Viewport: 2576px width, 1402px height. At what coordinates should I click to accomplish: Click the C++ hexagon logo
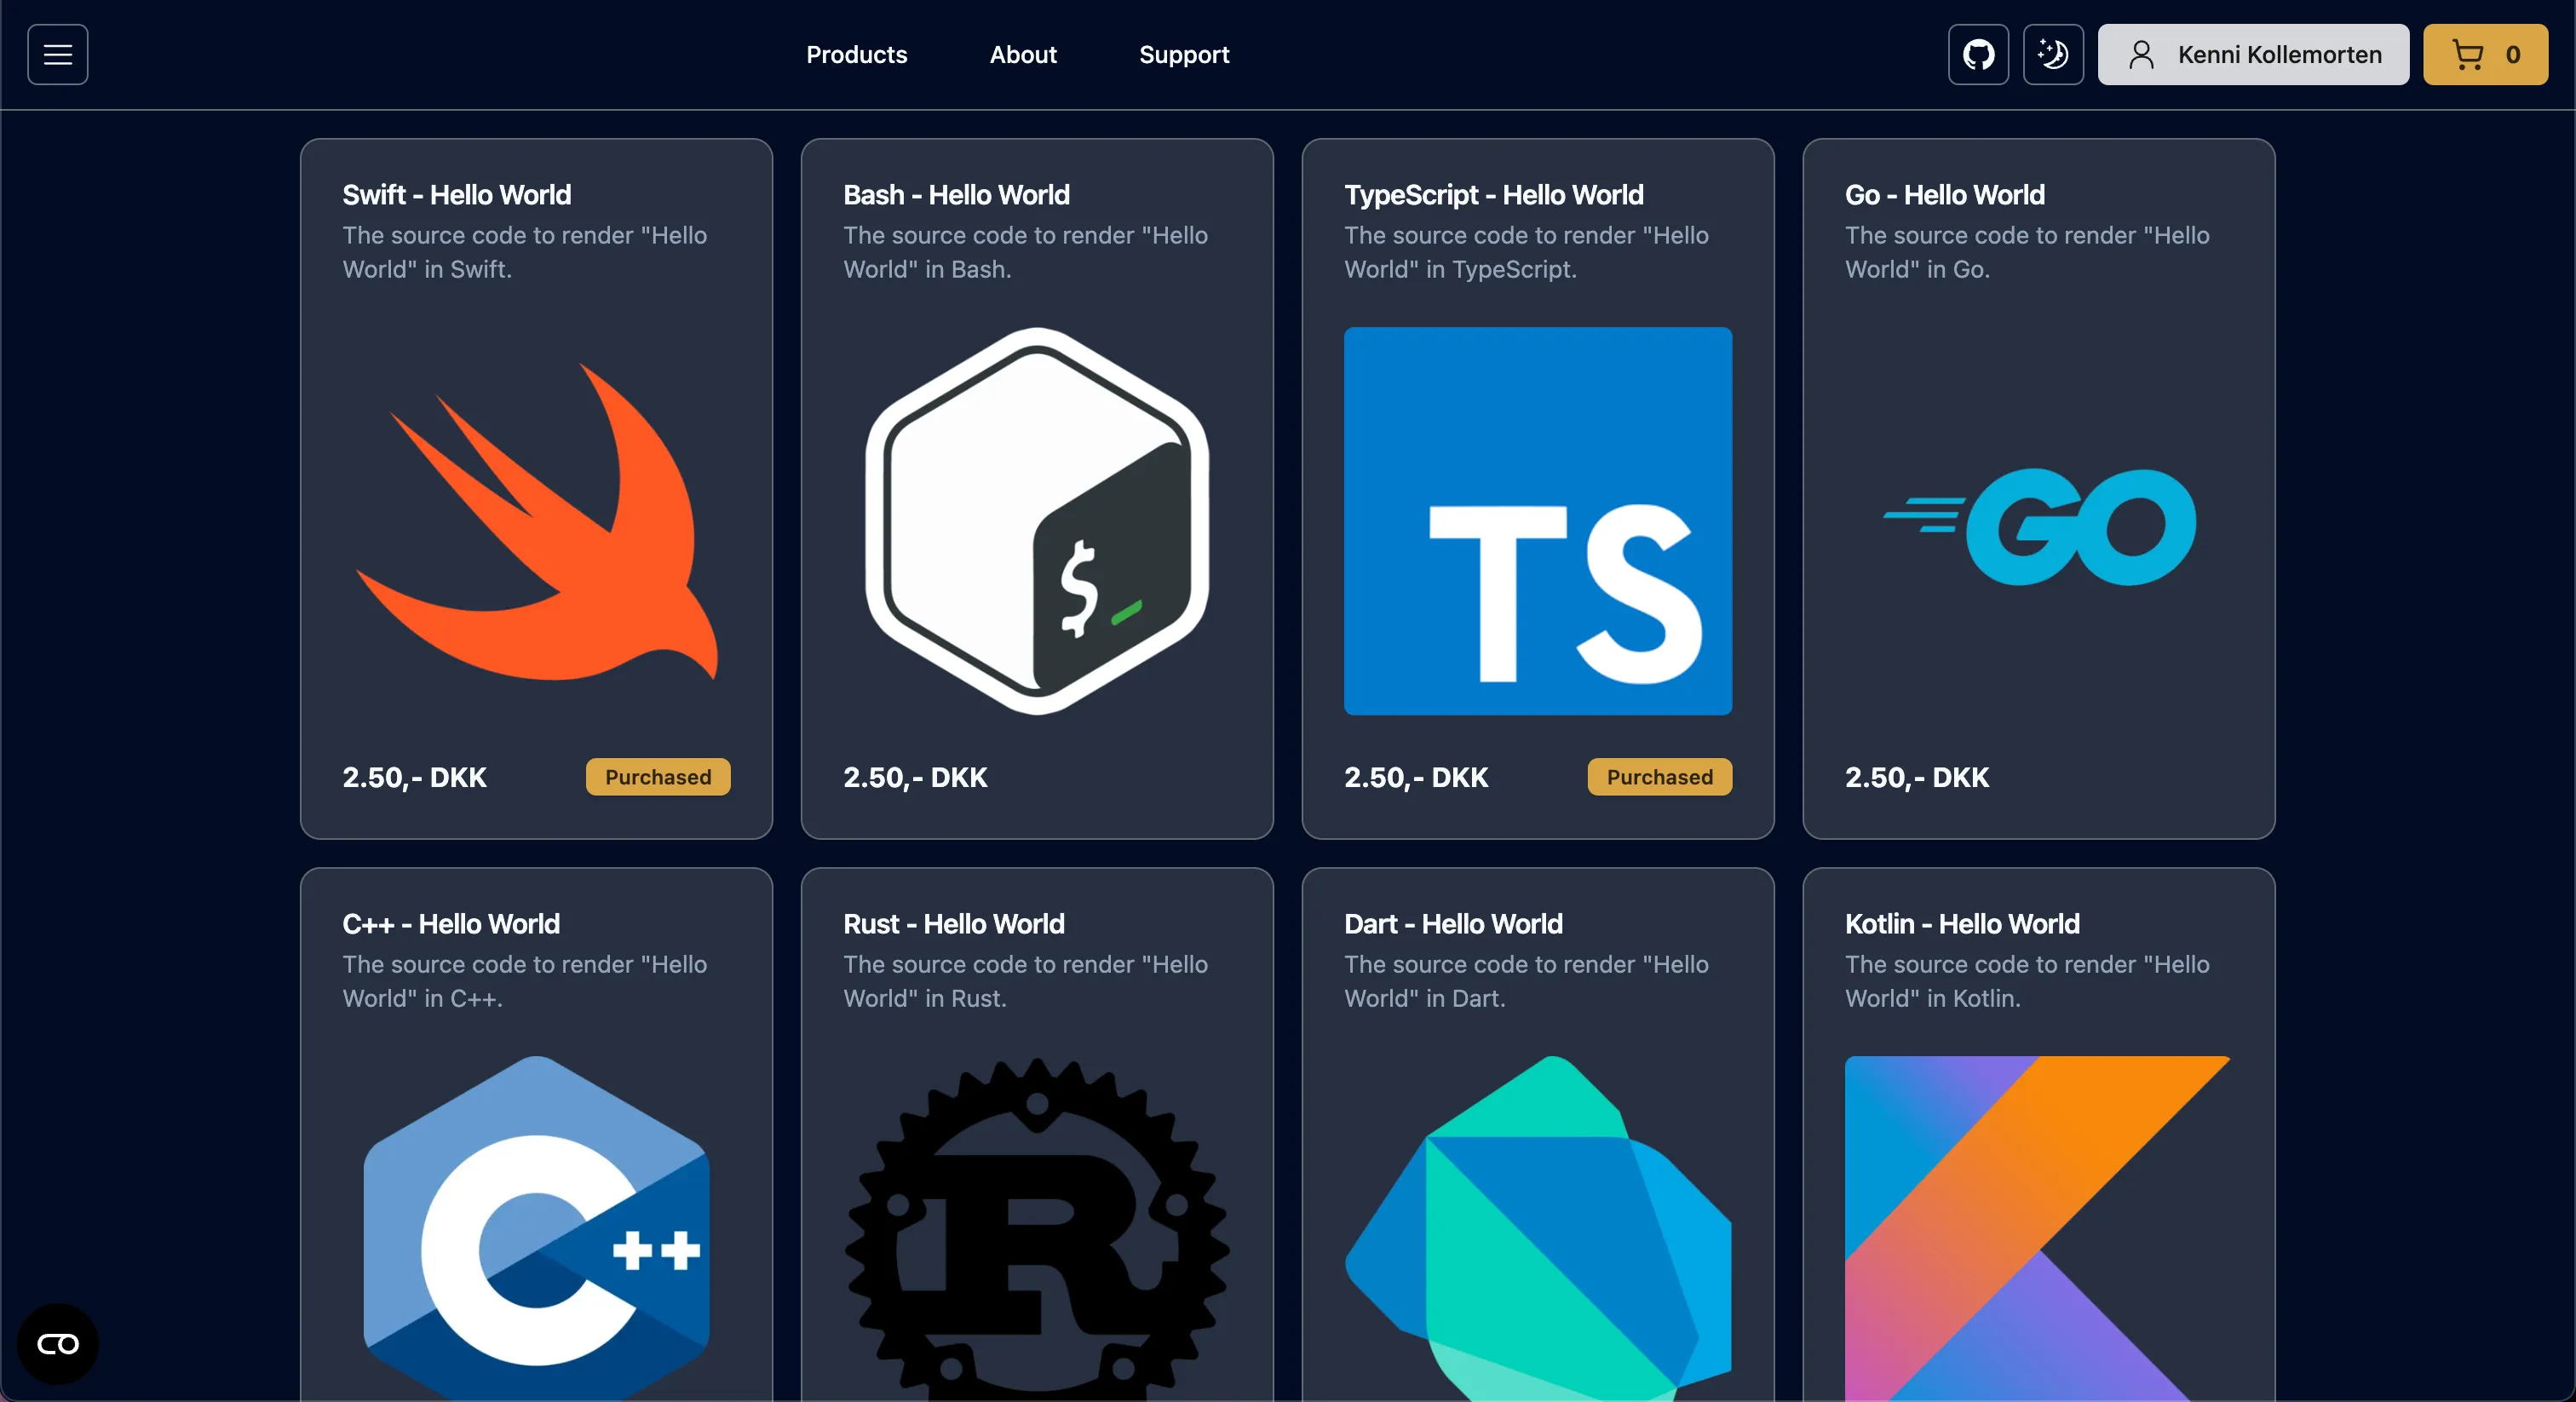click(537, 1228)
